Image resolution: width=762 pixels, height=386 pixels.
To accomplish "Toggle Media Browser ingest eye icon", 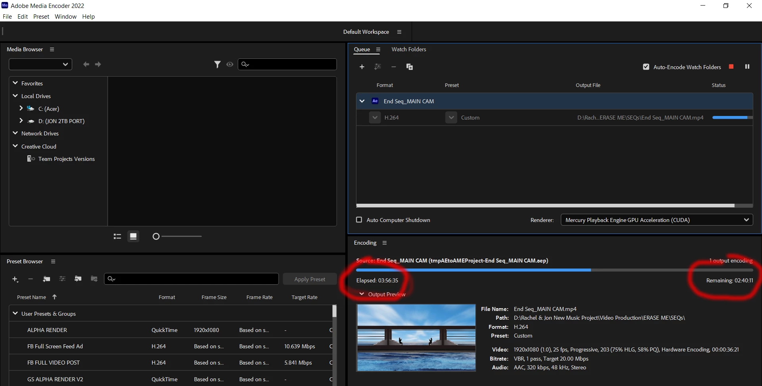I will click(230, 64).
